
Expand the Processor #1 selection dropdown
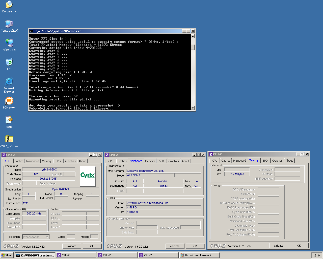[47, 237]
